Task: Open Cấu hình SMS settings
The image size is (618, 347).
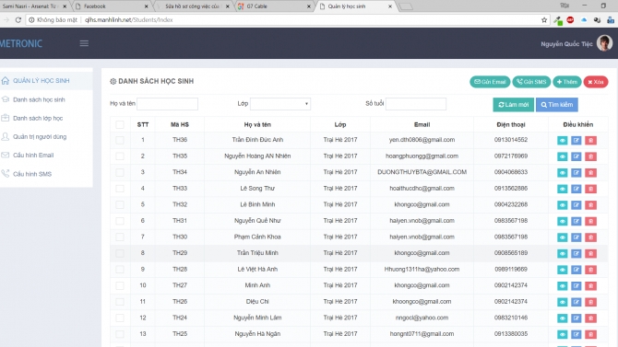Action: click(x=32, y=174)
